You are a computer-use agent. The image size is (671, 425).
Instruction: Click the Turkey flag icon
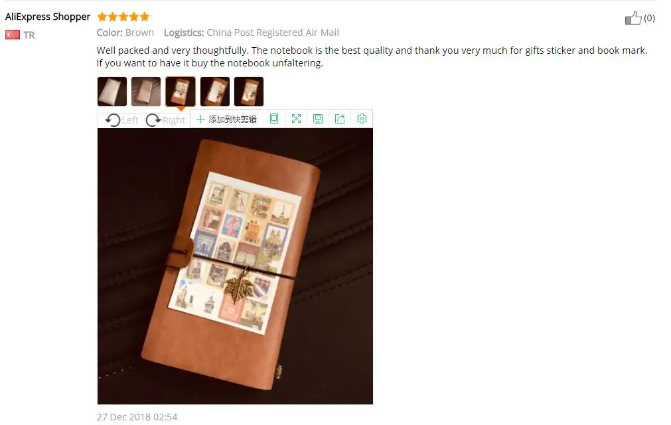click(13, 35)
